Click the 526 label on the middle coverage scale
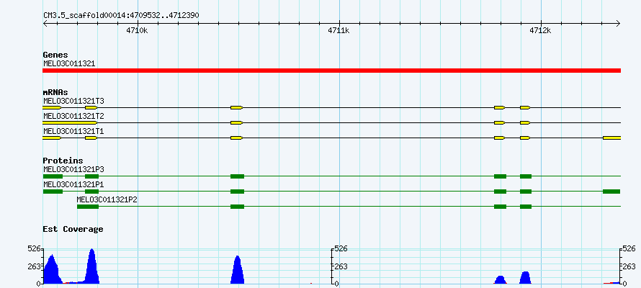641x288 pixels. pyautogui.click(x=341, y=249)
